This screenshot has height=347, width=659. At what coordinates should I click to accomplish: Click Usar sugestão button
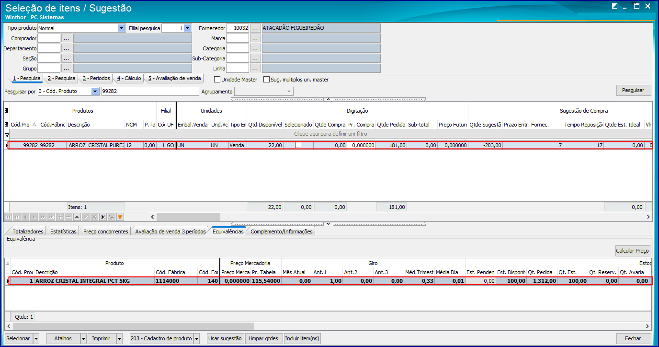click(x=225, y=338)
